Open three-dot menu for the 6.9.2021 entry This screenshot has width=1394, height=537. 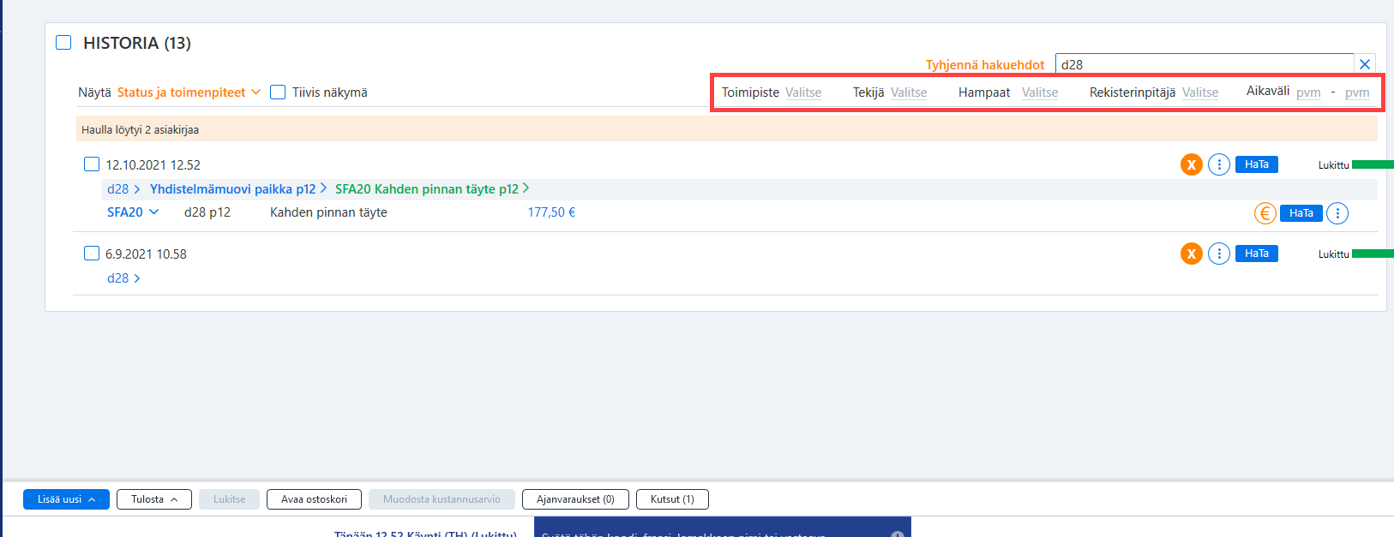click(x=1218, y=254)
